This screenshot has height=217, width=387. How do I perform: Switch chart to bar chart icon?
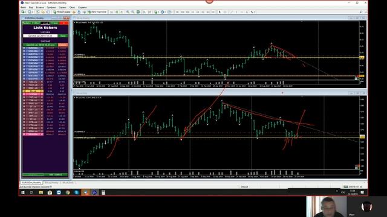111,12
